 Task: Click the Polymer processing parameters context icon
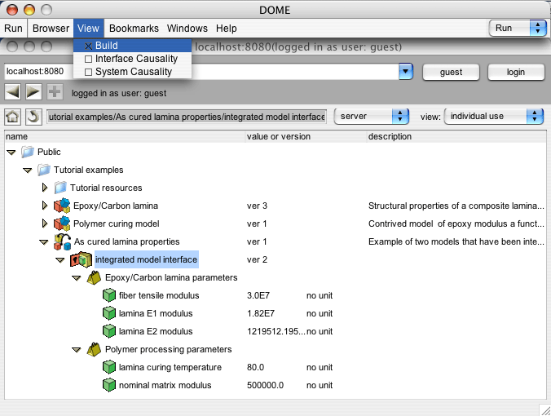point(94,350)
